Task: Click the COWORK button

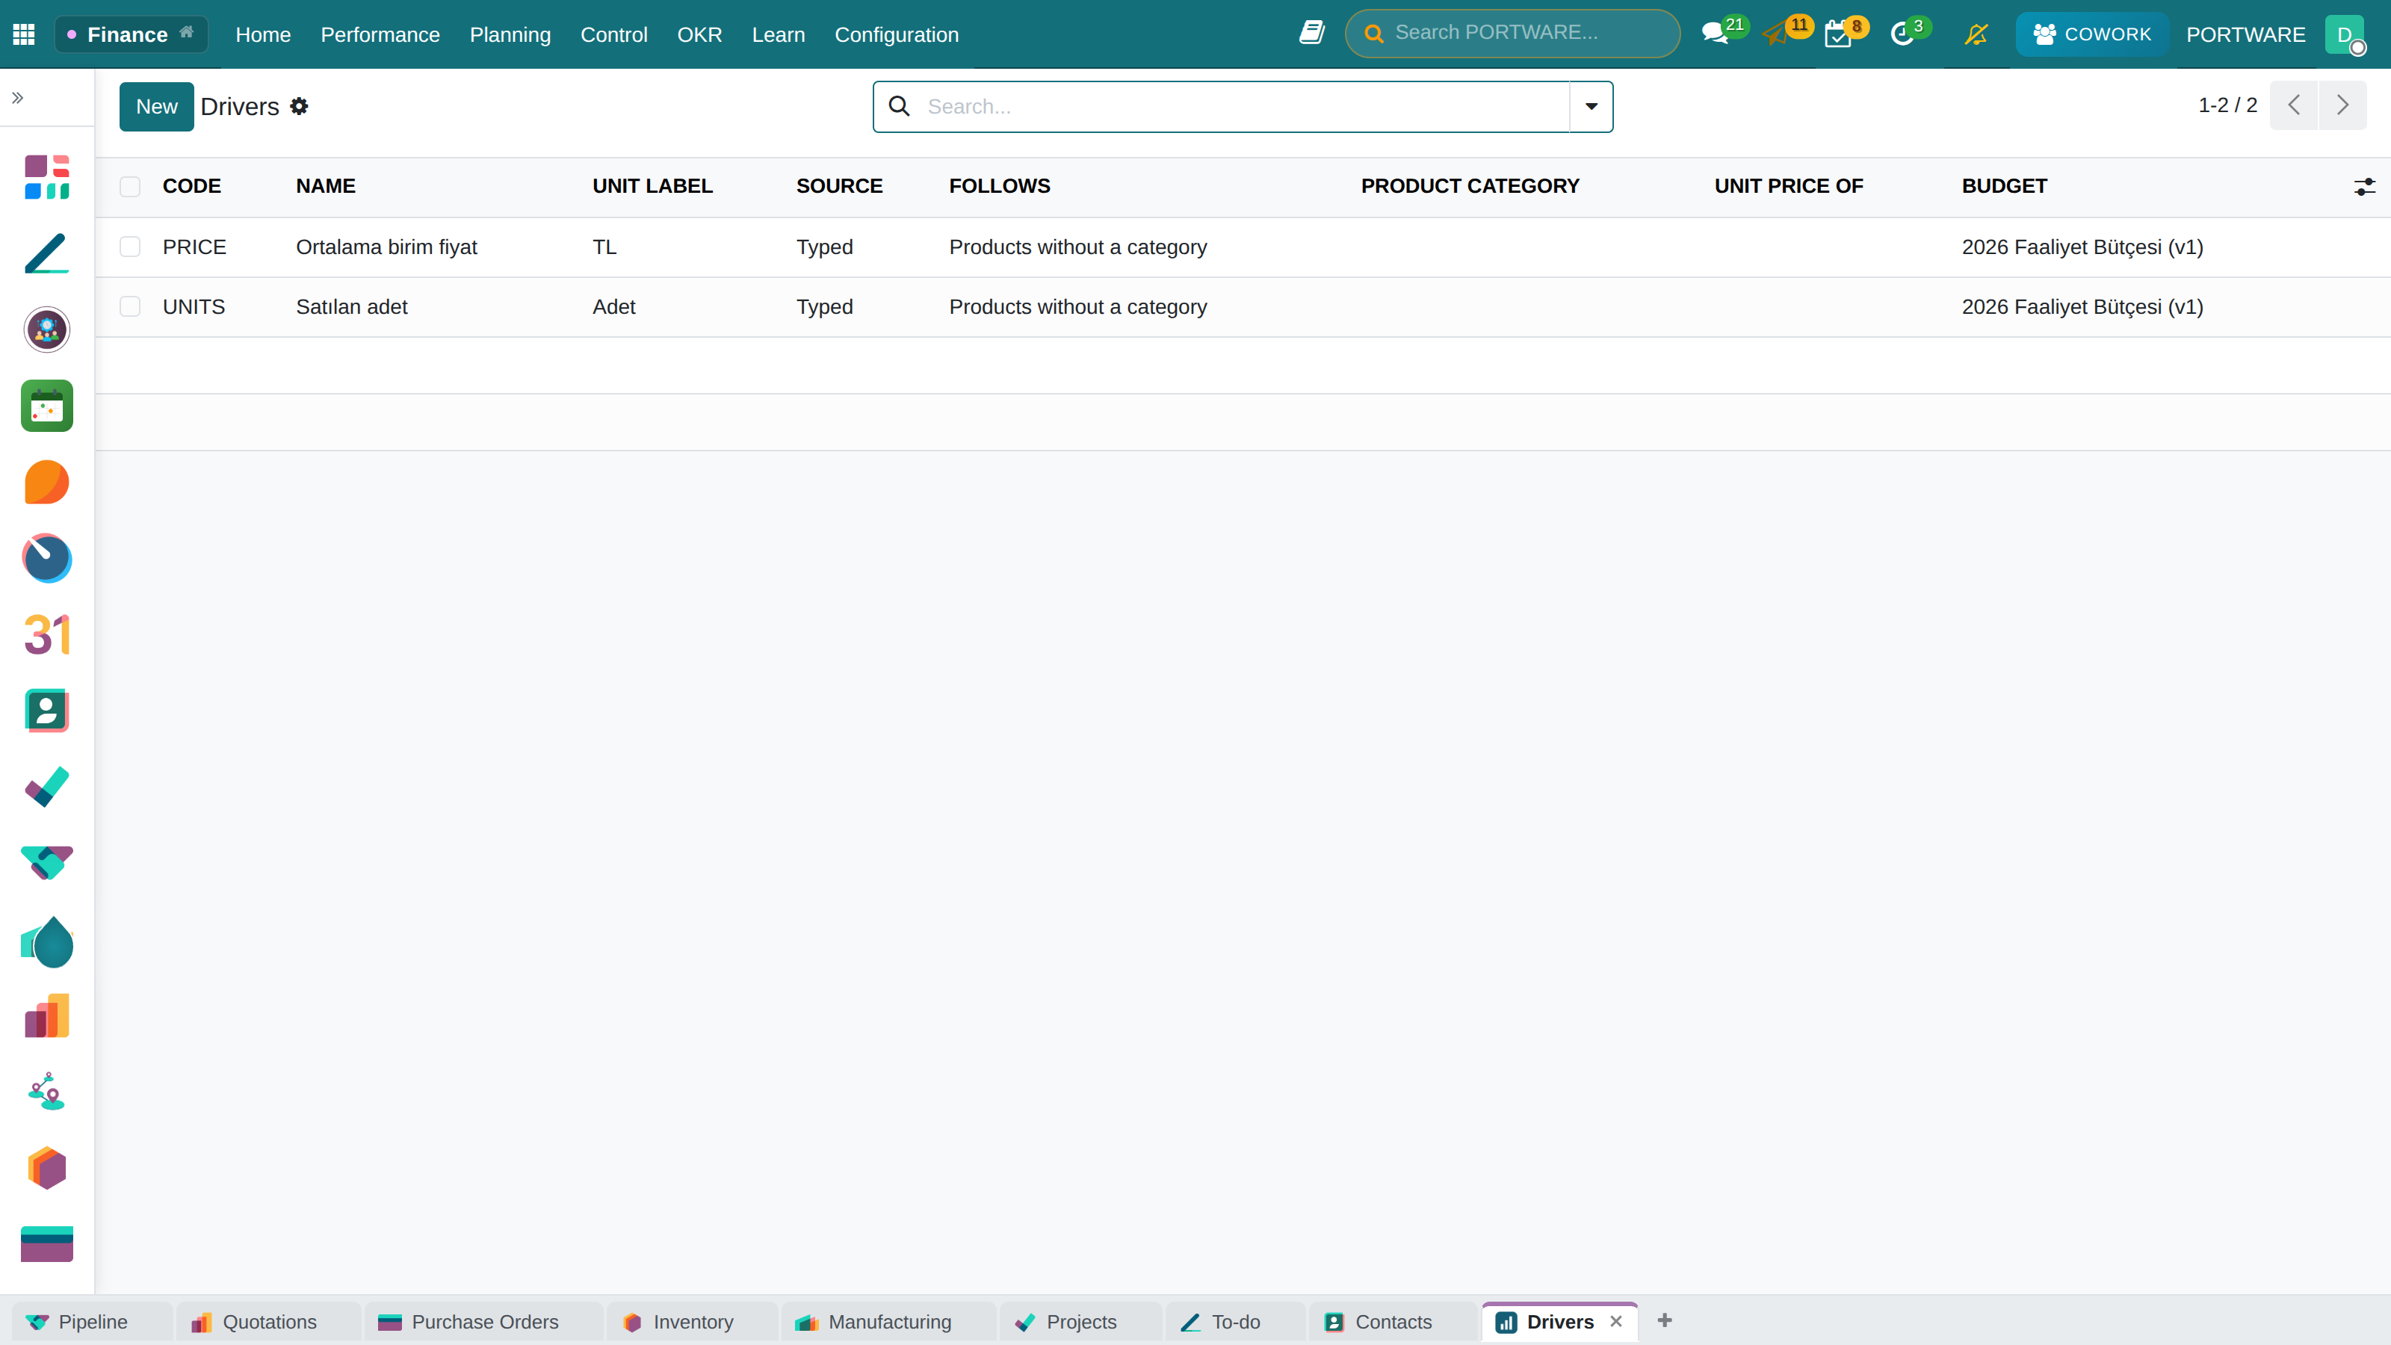Action: (x=2091, y=34)
